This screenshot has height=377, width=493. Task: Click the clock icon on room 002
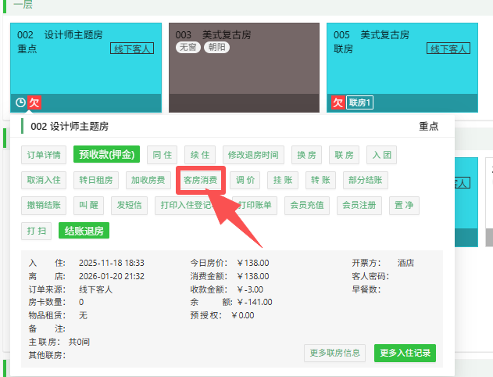[x=20, y=102]
